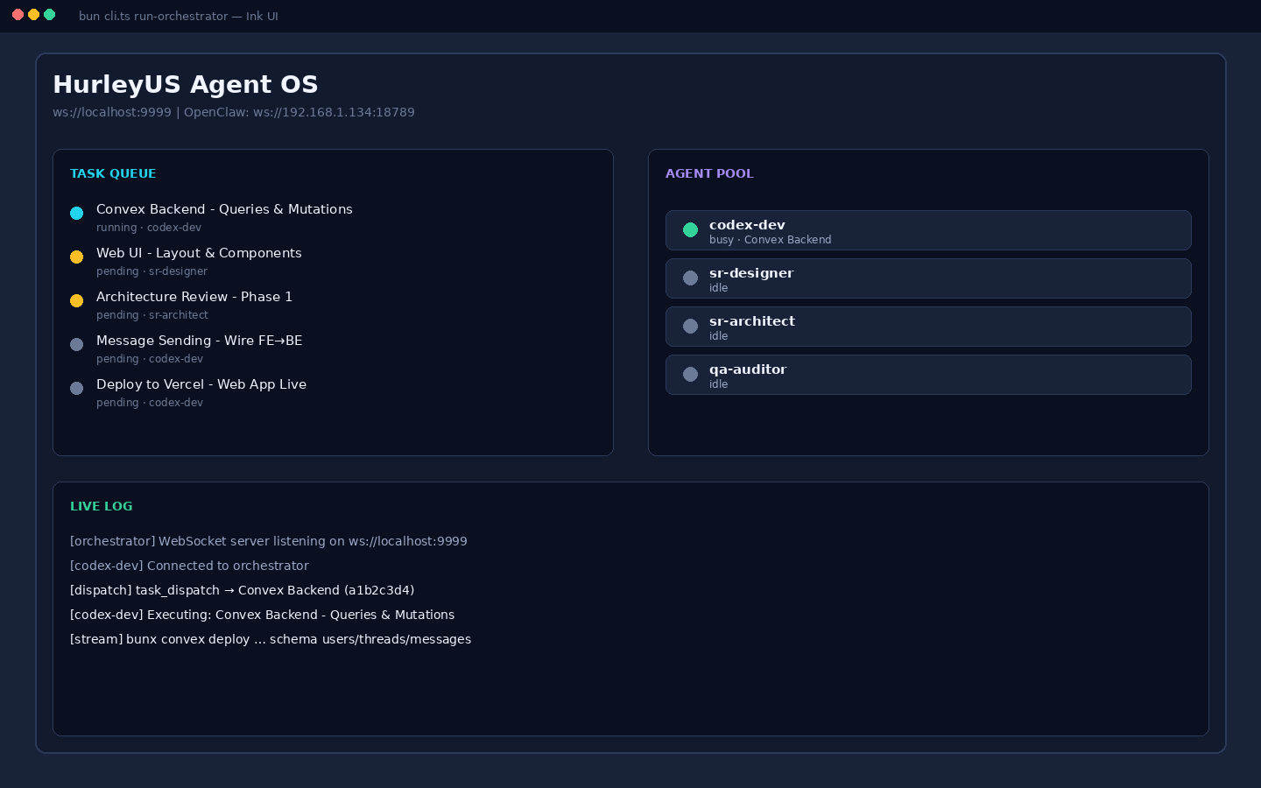Open the codex-dev agent card
Image resolution: width=1261 pixels, height=788 pixels.
(x=928, y=230)
